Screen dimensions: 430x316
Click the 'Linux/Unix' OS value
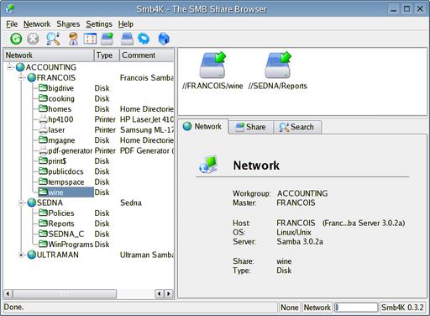point(294,232)
